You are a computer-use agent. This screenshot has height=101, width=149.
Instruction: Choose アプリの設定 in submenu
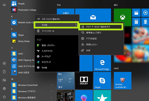(x=101, y=38)
